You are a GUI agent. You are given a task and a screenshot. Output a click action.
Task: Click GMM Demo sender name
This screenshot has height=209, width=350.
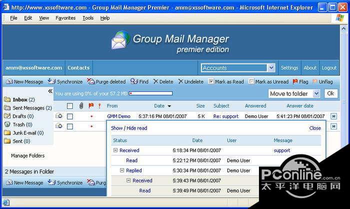pyautogui.click(x=118, y=116)
